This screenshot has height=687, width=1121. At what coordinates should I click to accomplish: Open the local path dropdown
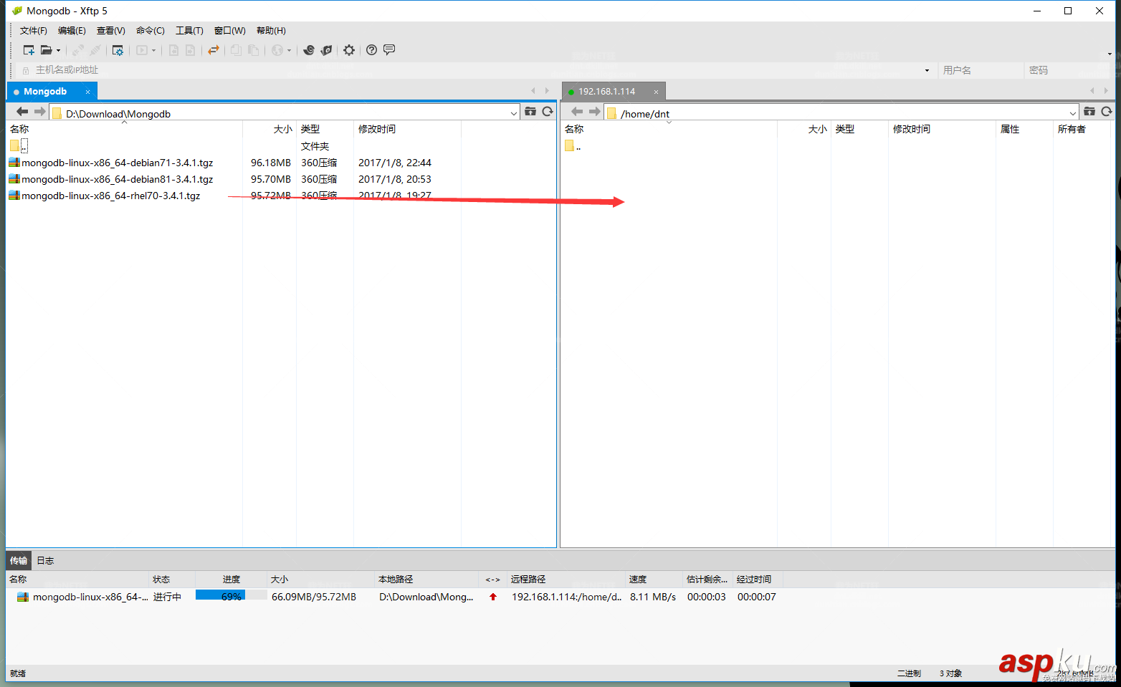point(513,112)
